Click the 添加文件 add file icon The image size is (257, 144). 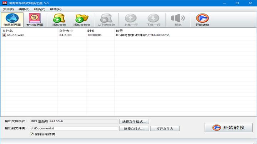pyautogui.click(x=59, y=20)
